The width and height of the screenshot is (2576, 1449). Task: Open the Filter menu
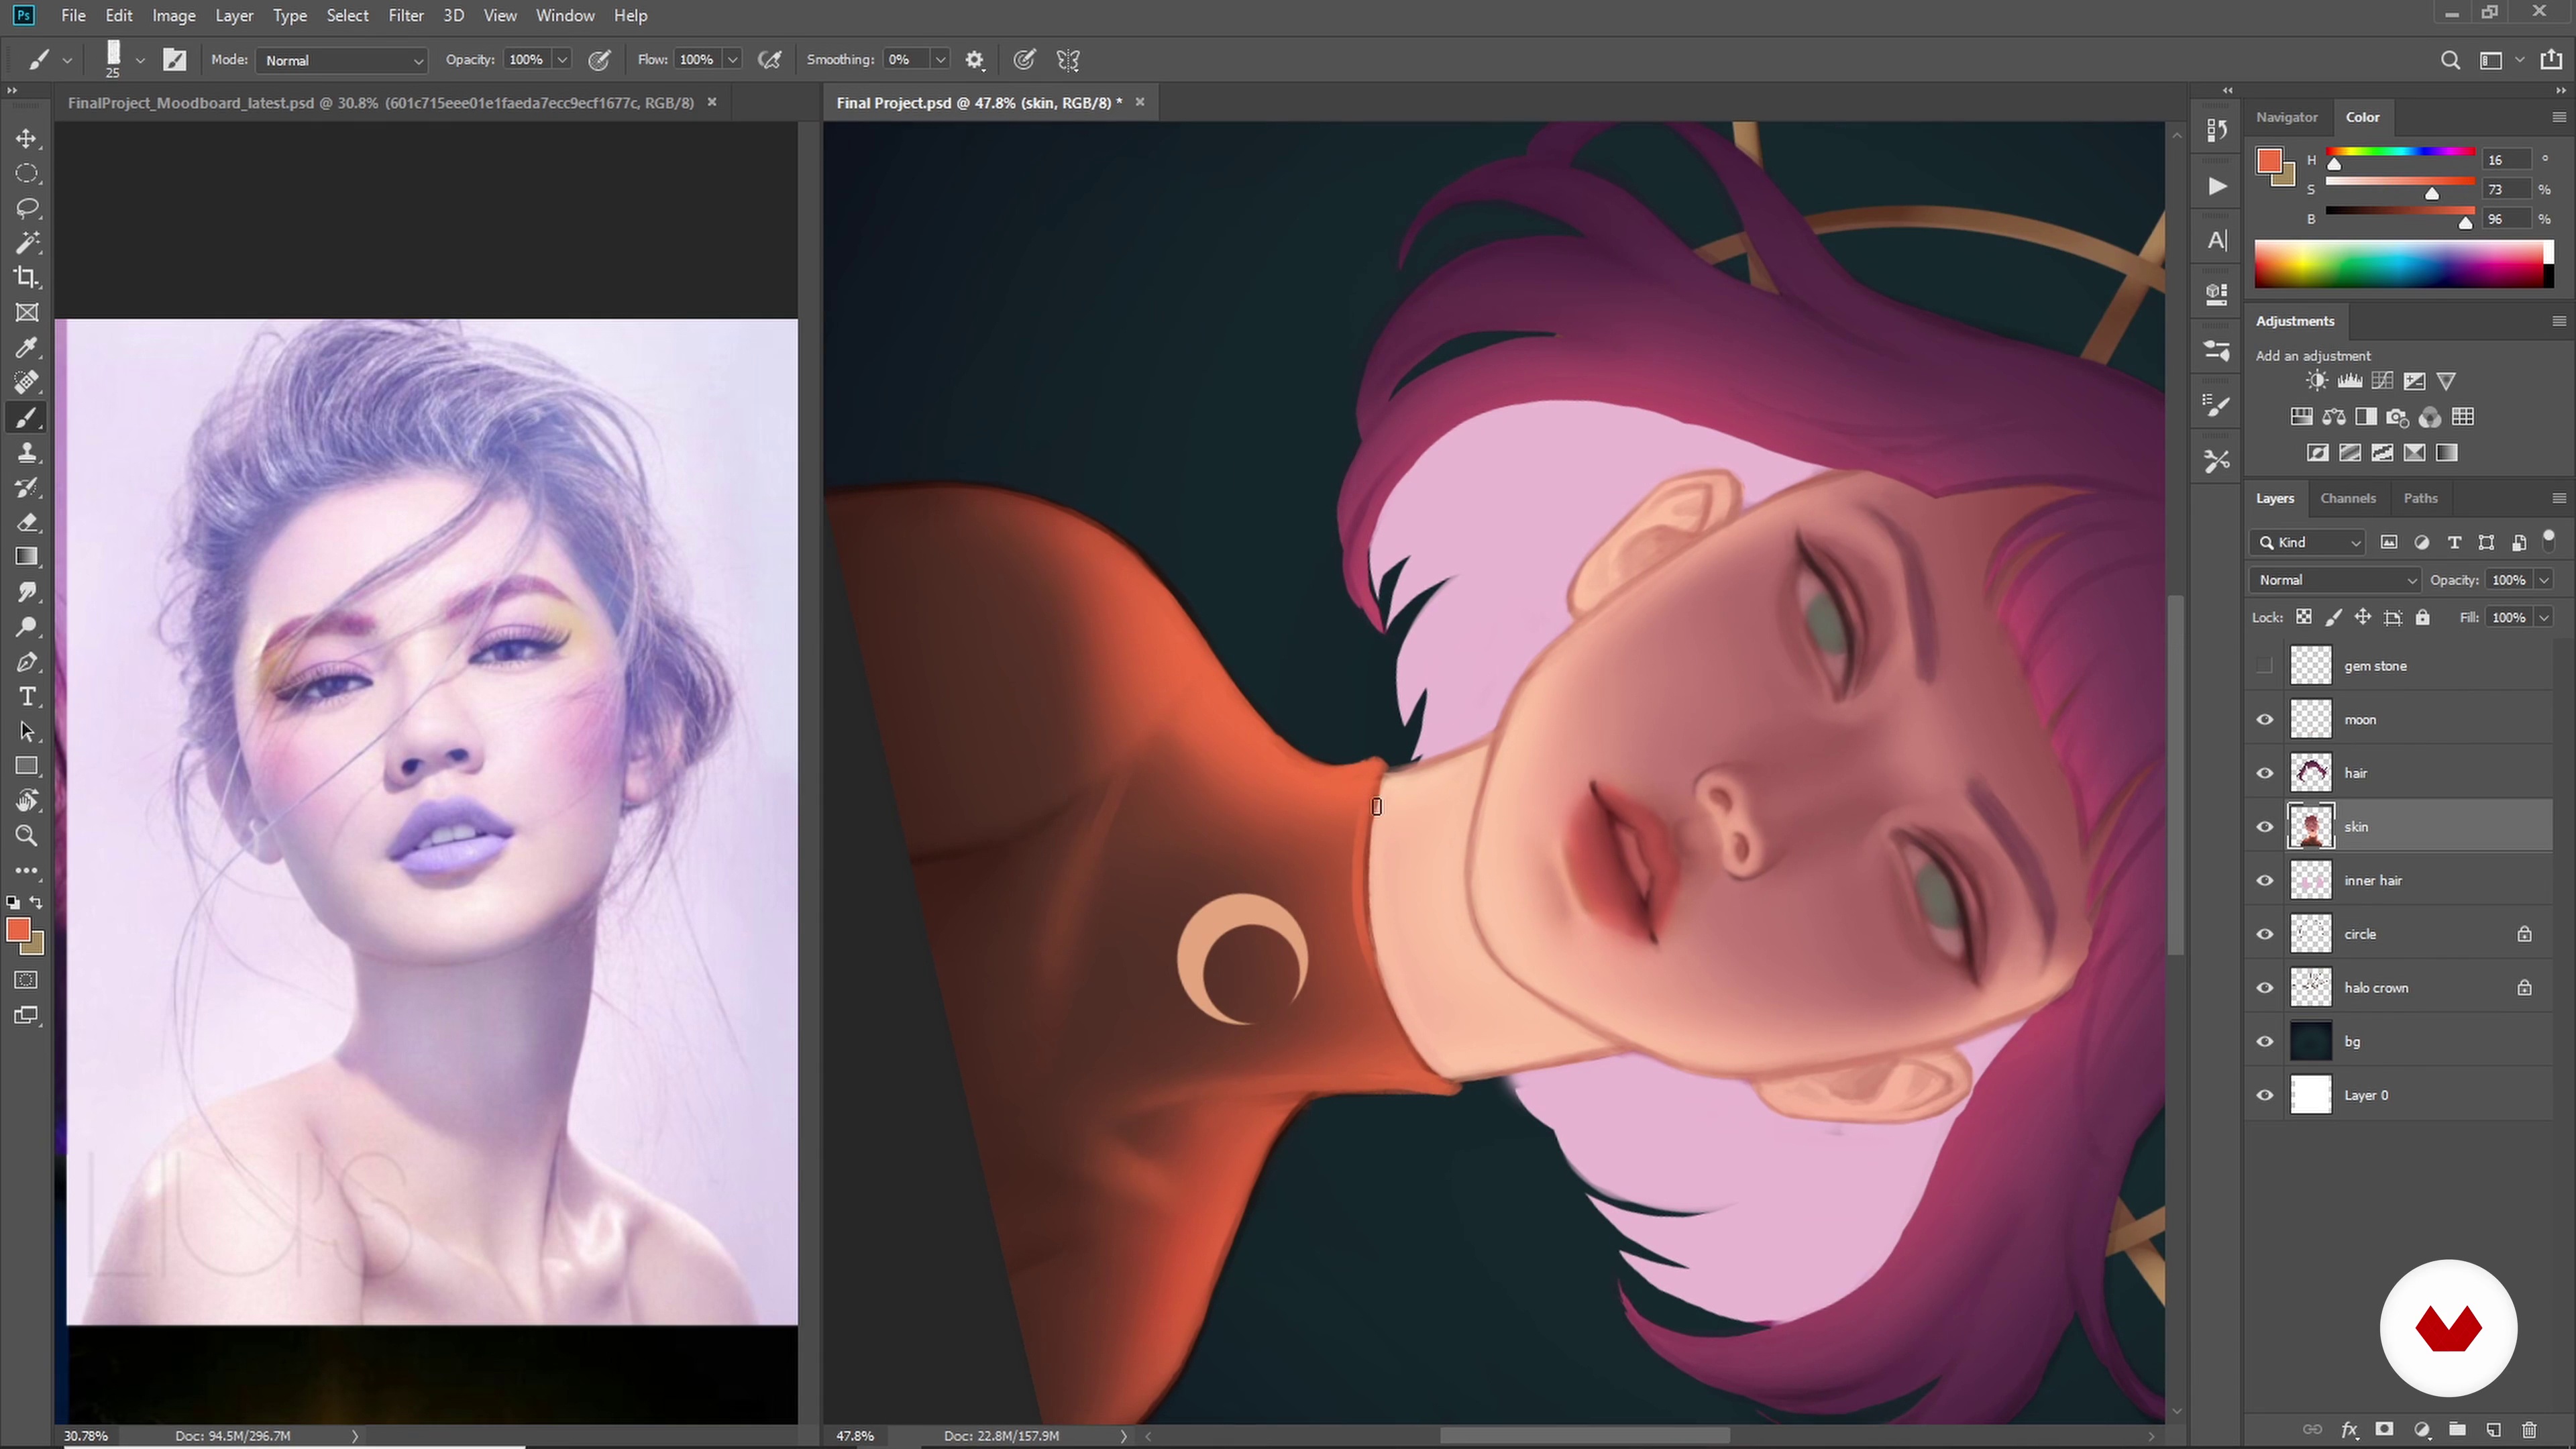(406, 15)
